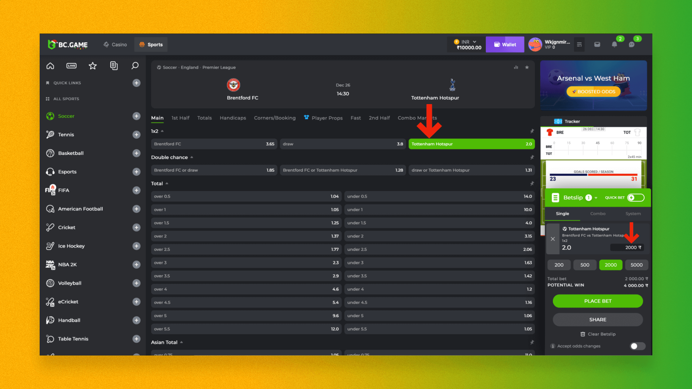Select the Player Props tab

point(327,118)
